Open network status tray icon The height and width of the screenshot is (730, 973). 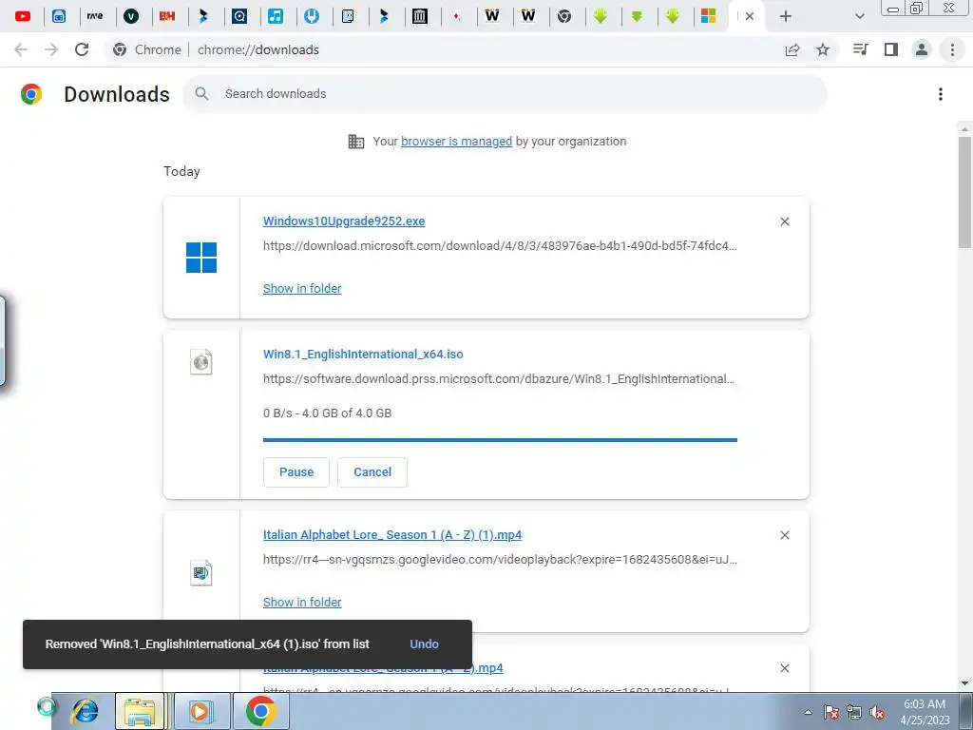854,712
